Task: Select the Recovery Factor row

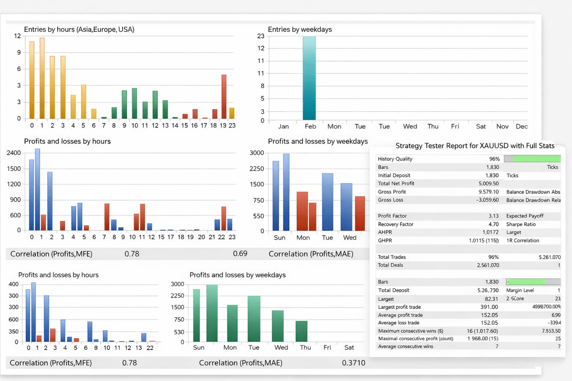Action: (468, 224)
